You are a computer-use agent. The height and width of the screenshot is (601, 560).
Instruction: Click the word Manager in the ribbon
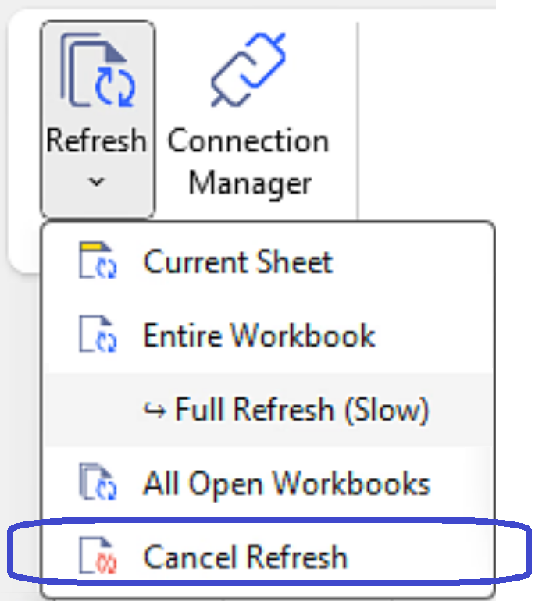point(250,183)
